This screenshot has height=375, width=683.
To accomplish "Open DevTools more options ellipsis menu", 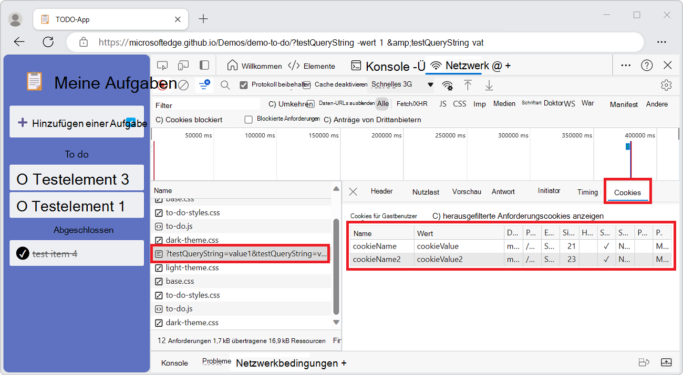I will point(626,66).
